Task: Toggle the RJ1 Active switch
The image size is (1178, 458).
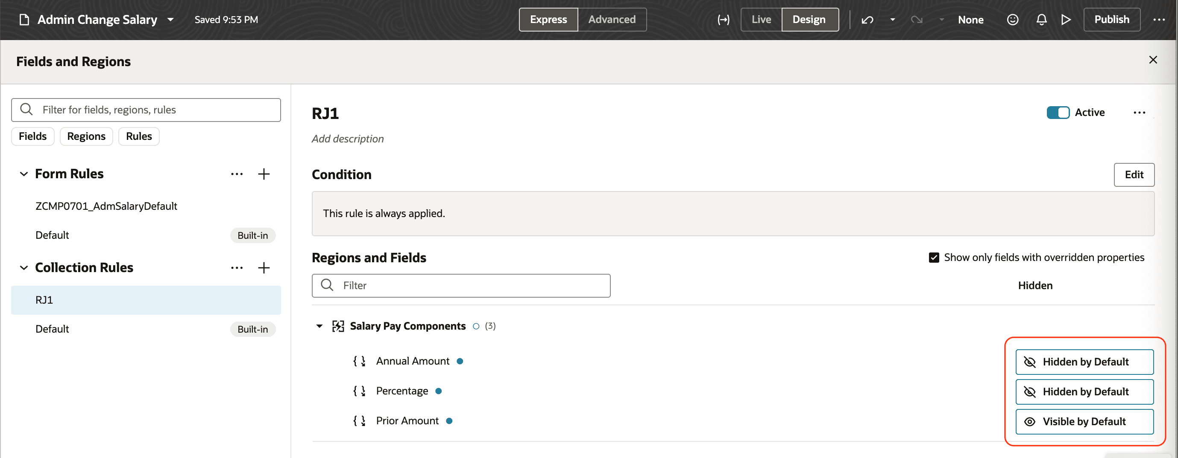Action: pos(1058,113)
